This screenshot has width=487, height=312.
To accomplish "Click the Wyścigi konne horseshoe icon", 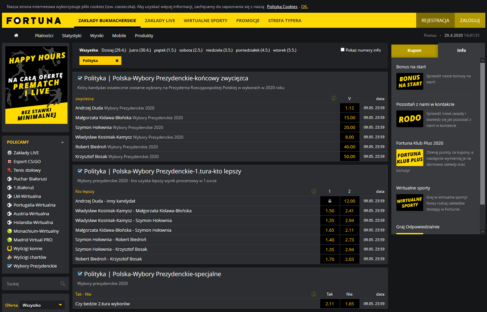I will tap(9, 248).
